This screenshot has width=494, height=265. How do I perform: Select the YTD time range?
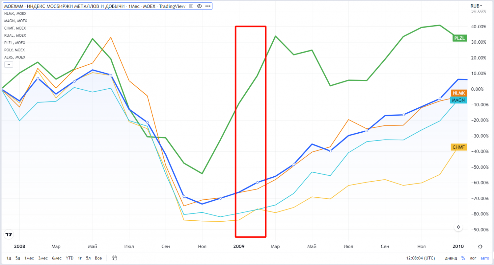(69, 258)
